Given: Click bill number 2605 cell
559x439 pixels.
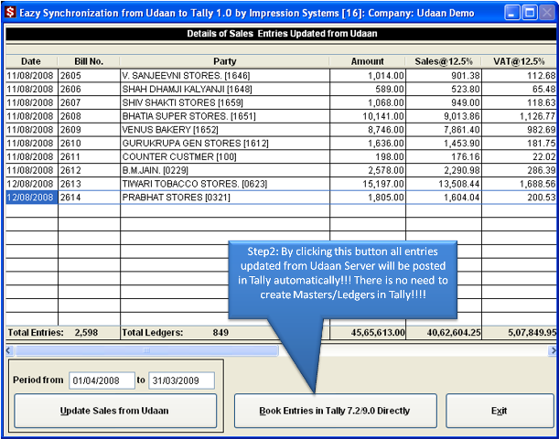Looking at the screenshot, I should click(89, 76).
